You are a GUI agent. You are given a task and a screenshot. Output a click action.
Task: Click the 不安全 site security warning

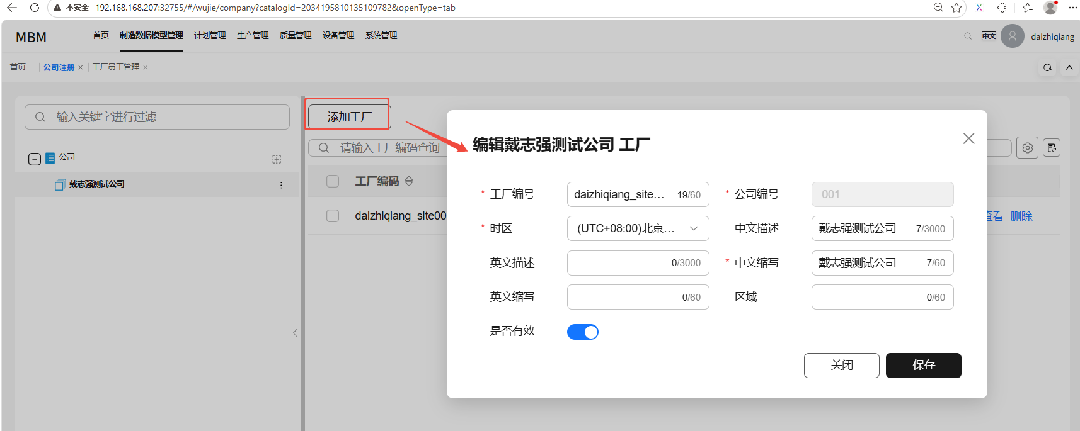coord(71,8)
